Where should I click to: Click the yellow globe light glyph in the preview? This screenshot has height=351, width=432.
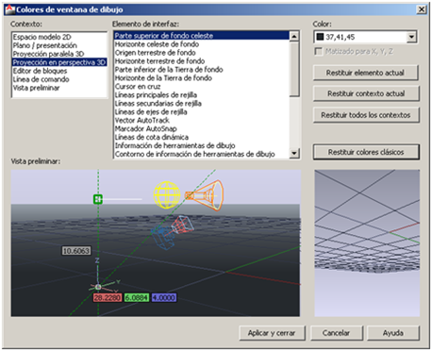(x=167, y=195)
